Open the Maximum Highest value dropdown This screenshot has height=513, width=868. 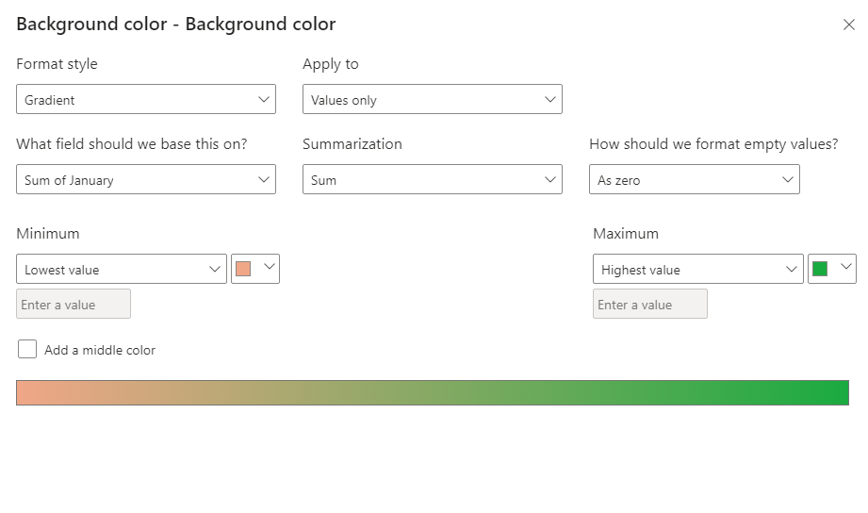tap(698, 269)
